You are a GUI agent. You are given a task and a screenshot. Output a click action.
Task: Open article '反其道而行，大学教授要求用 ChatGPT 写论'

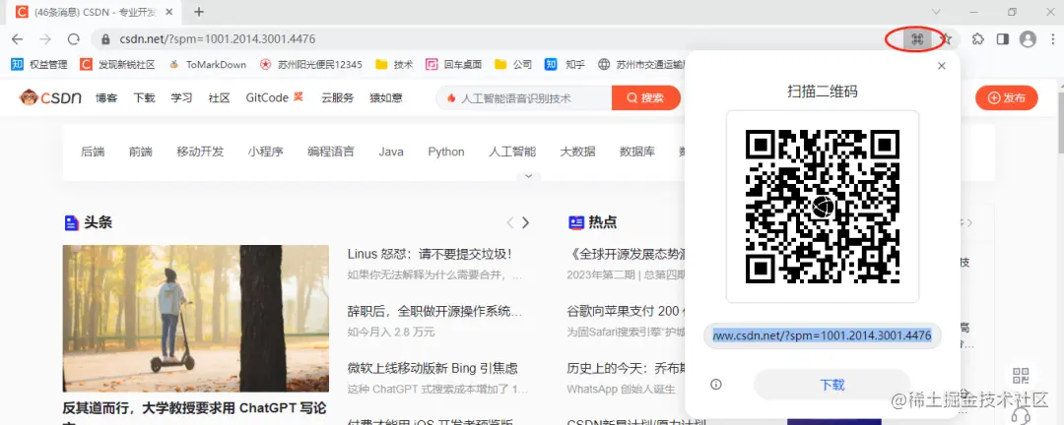(195, 408)
